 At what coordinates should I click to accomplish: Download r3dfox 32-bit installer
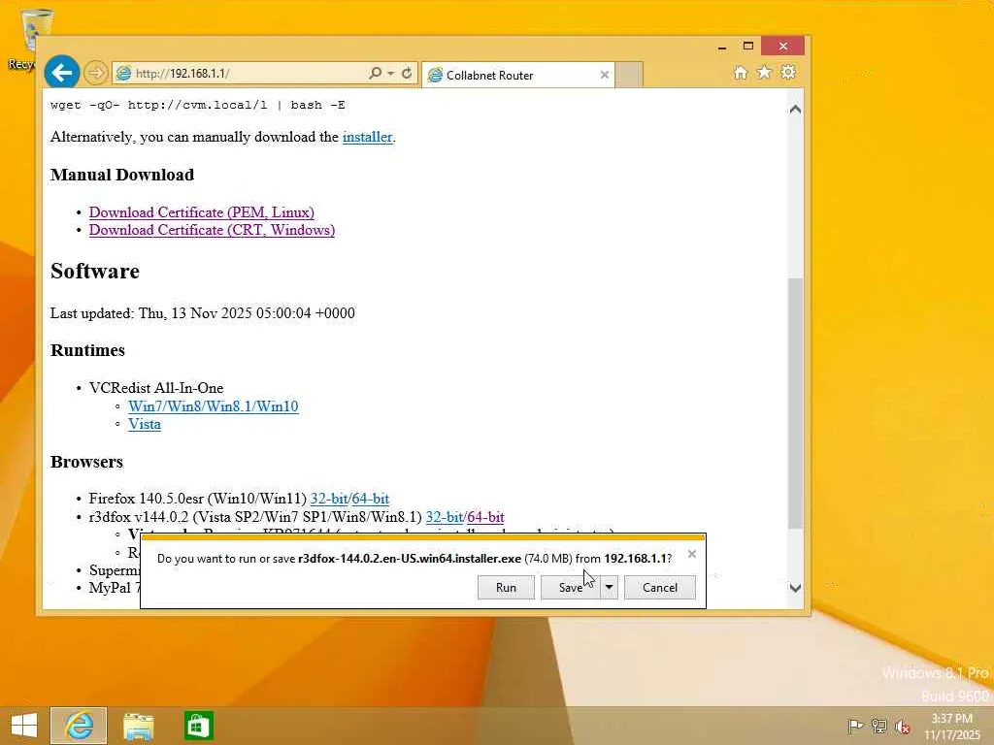tap(444, 517)
